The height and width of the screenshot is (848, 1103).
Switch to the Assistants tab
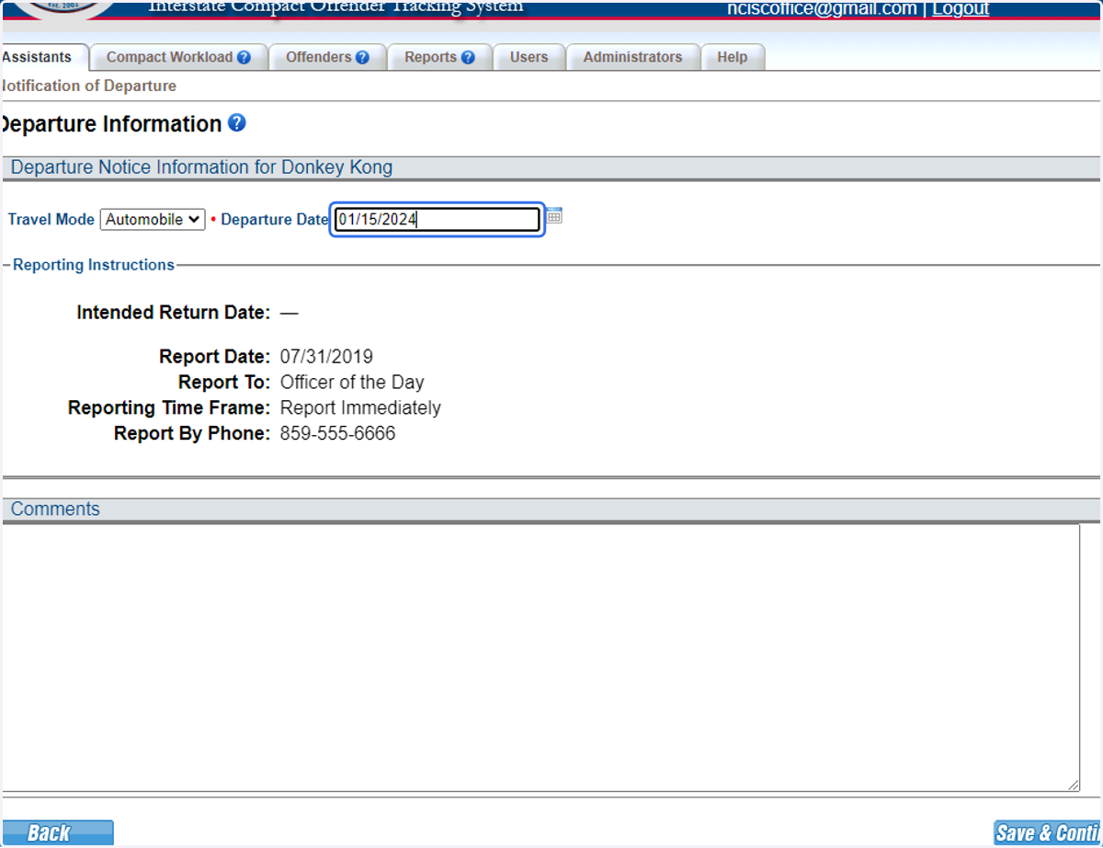pos(43,57)
